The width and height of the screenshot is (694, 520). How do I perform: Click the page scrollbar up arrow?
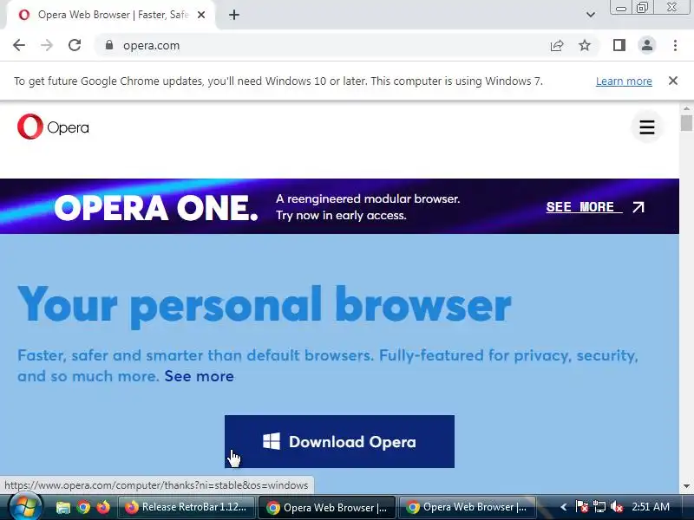[x=686, y=109]
